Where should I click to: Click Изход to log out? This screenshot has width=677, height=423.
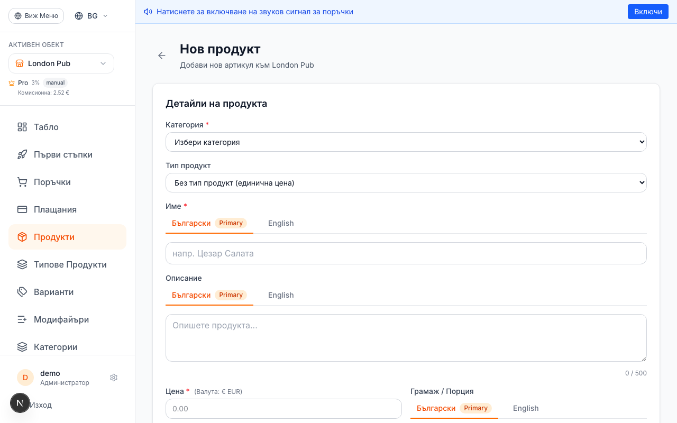click(41, 404)
